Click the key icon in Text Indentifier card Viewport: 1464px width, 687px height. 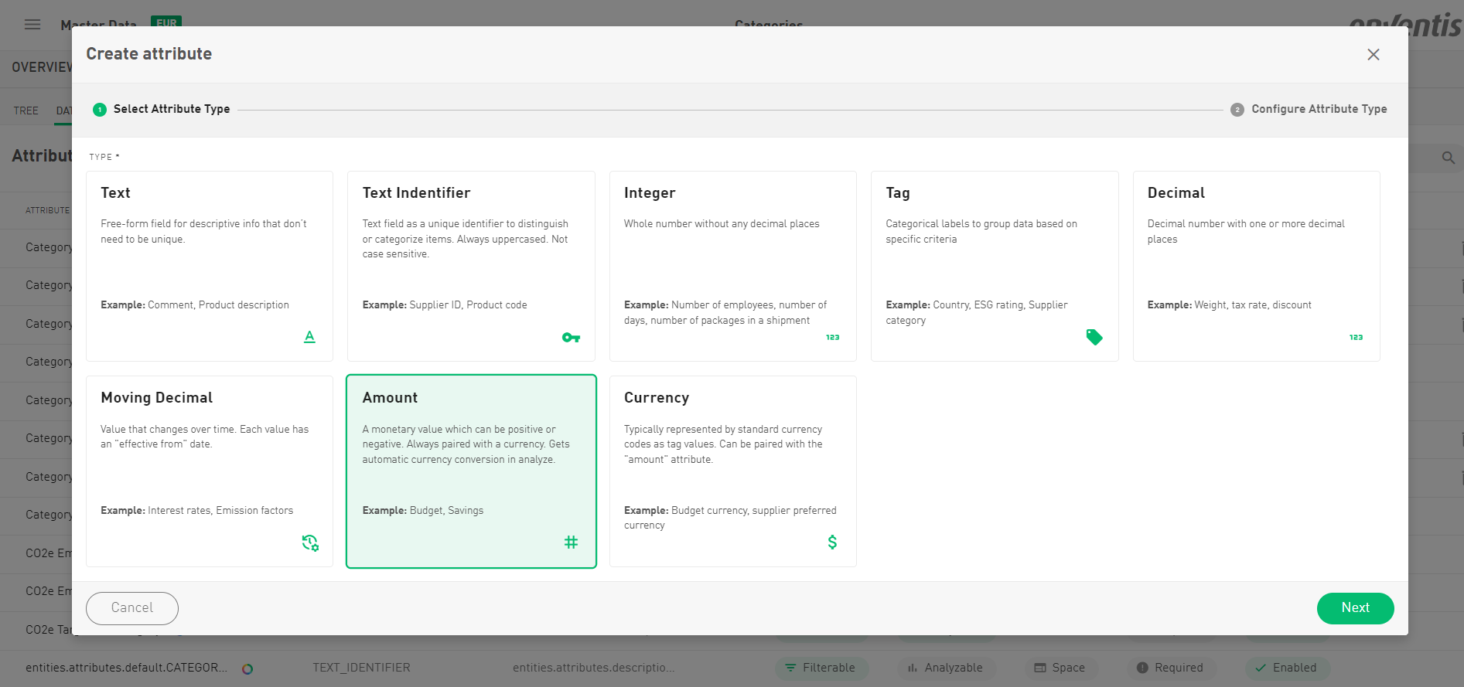pyautogui.click(x=571, y=338)
